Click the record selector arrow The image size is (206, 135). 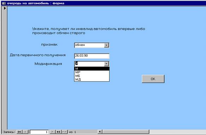[5, 8]
